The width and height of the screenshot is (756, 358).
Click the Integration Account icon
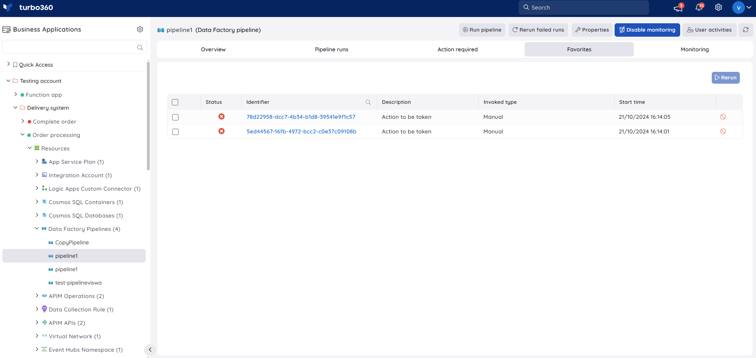tap(44, 175)
